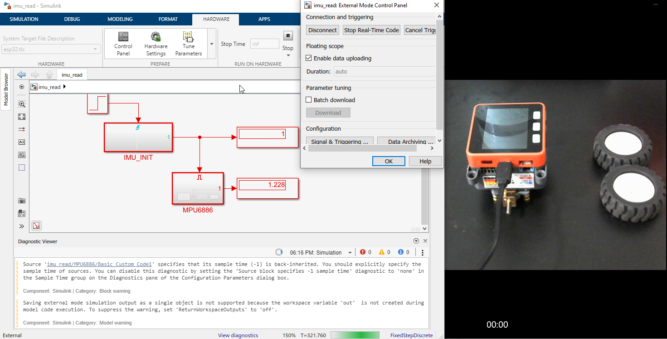Select the Step source block
This screenshot has height=339, width=667.
[97, 103]
